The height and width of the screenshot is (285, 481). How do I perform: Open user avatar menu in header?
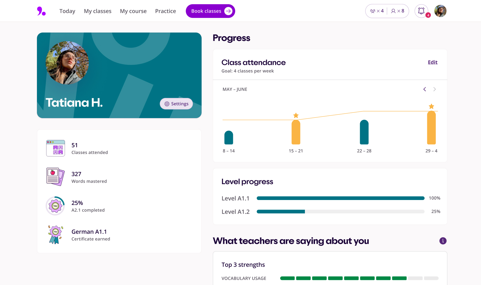pos(440,11)
